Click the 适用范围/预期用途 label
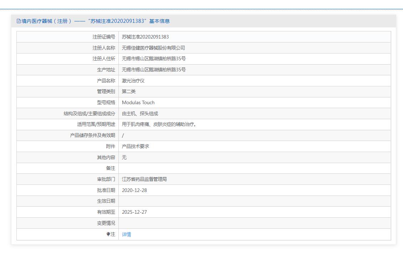 96,125
